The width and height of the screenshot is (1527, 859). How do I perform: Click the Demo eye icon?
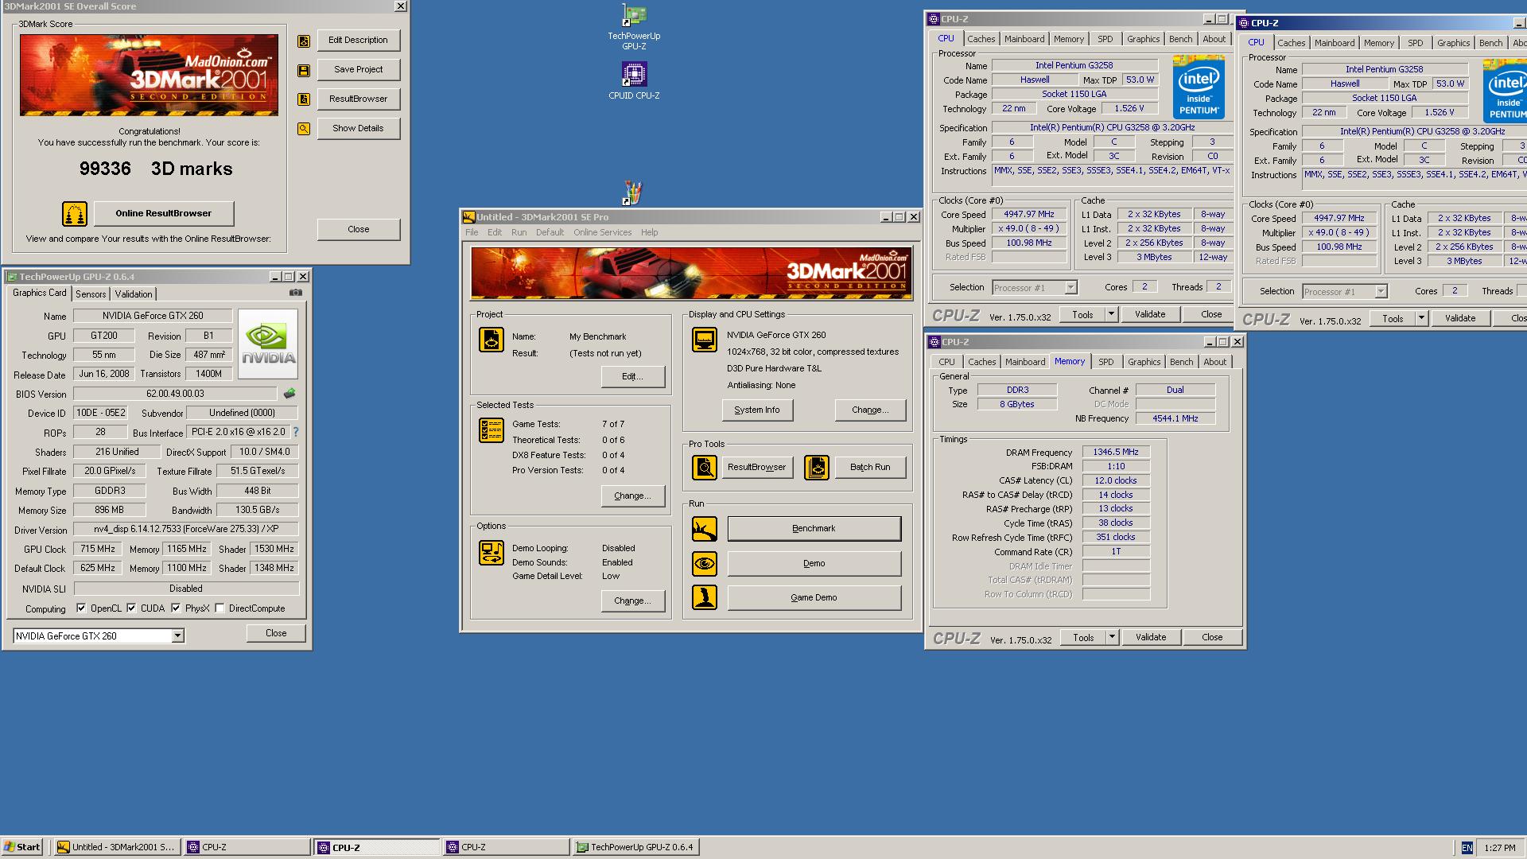point(705,564)
